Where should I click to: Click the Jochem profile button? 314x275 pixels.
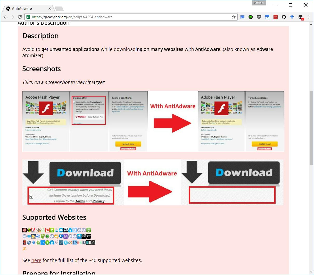(x=259, y=3)
